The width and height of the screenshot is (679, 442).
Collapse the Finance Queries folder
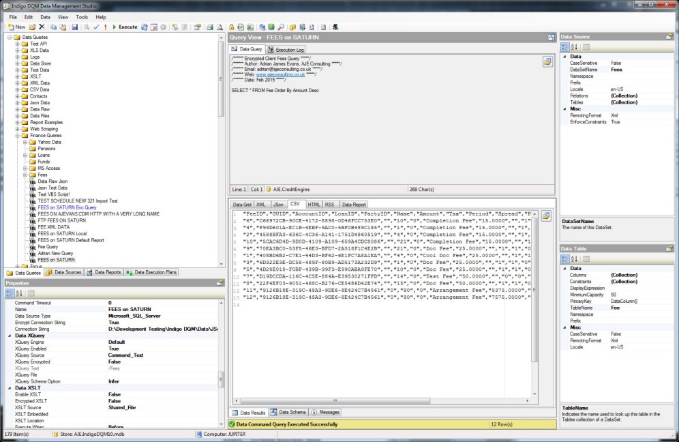click(17, 136)
